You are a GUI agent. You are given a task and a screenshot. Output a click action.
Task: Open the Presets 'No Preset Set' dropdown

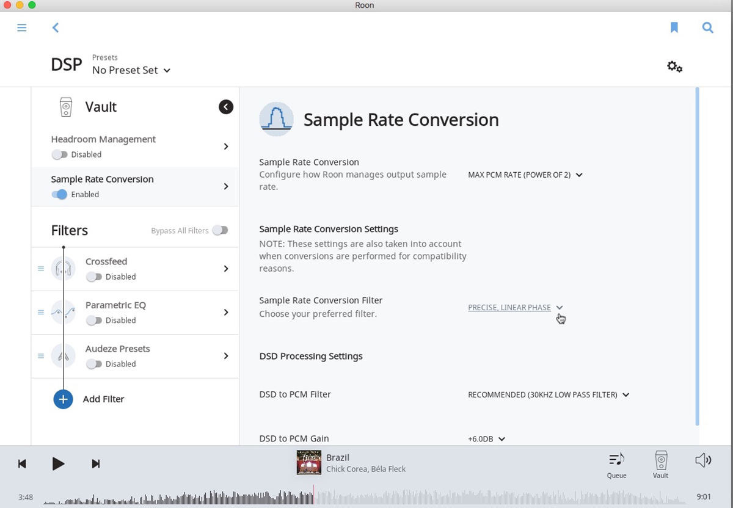click(131, 70)
